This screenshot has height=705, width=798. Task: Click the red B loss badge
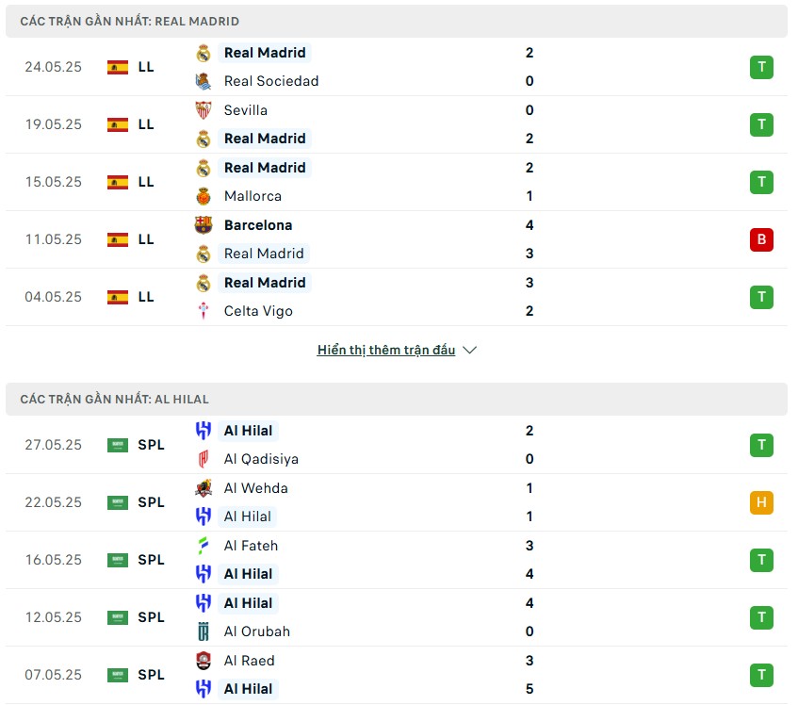coord(761,239)
